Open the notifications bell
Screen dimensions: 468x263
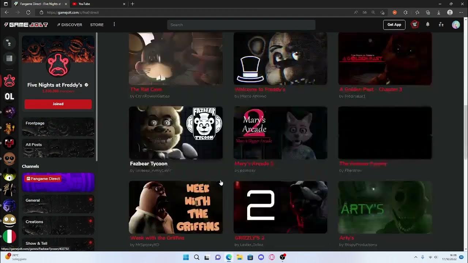pyautogui.click(x=428, y=24)
